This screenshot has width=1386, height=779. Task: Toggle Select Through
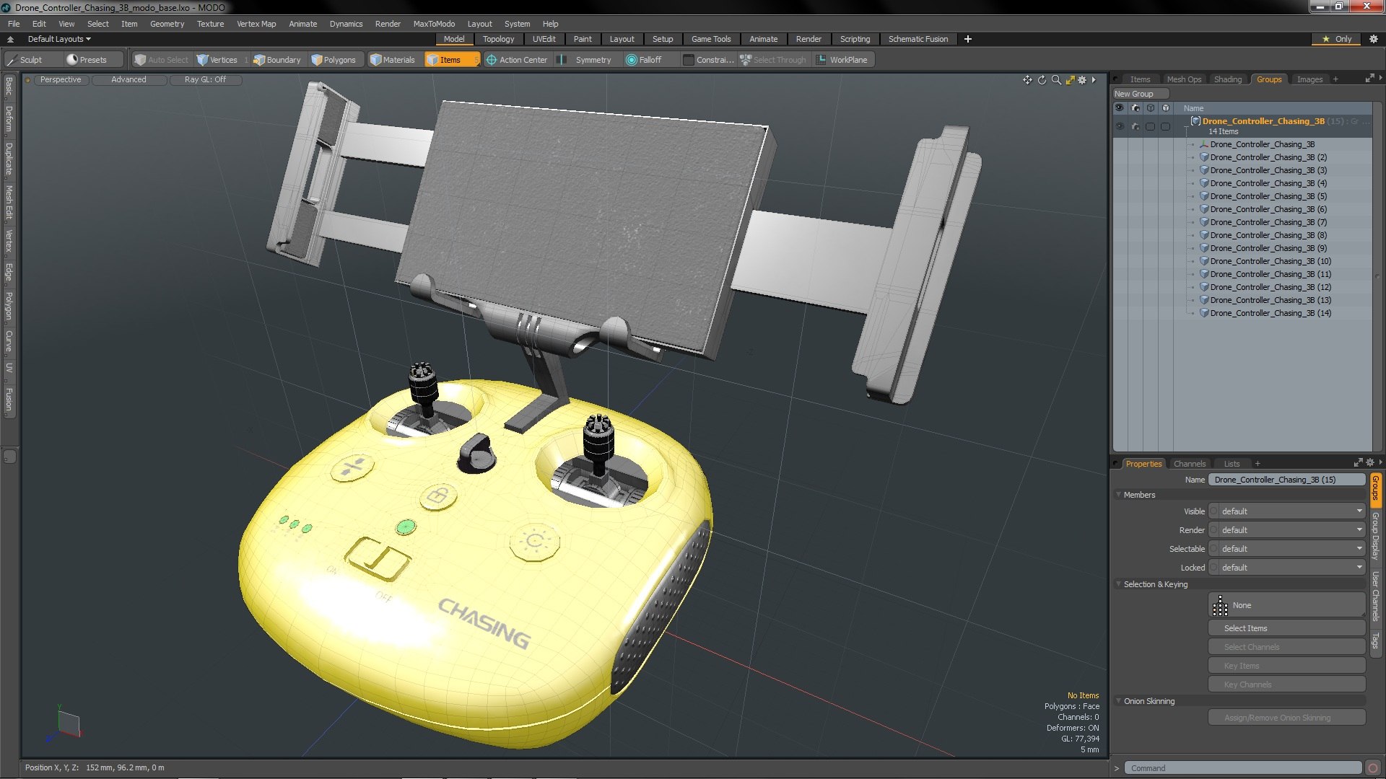(773, 60)
